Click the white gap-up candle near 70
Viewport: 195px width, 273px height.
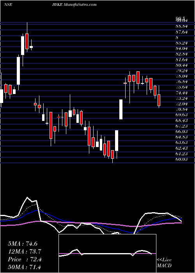[x=121, y=109]
